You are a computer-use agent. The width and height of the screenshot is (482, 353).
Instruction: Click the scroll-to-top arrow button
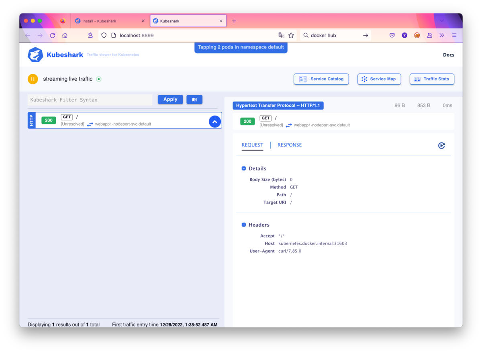click(x=215, y=122)
